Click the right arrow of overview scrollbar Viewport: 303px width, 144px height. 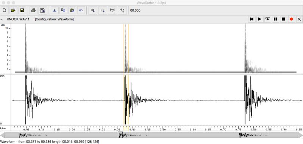coord(300,135)
